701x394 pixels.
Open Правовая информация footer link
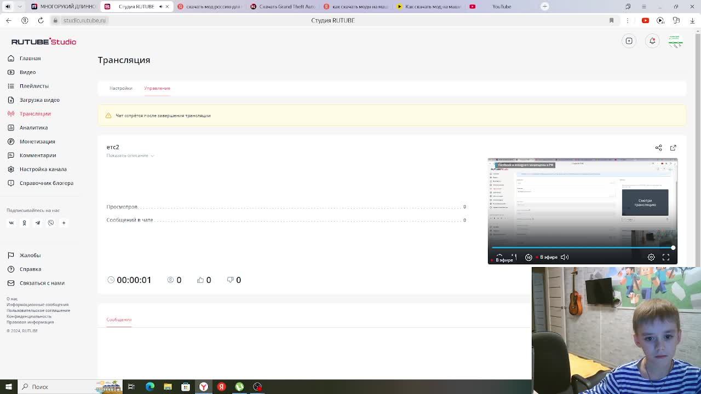pos(30,322)
